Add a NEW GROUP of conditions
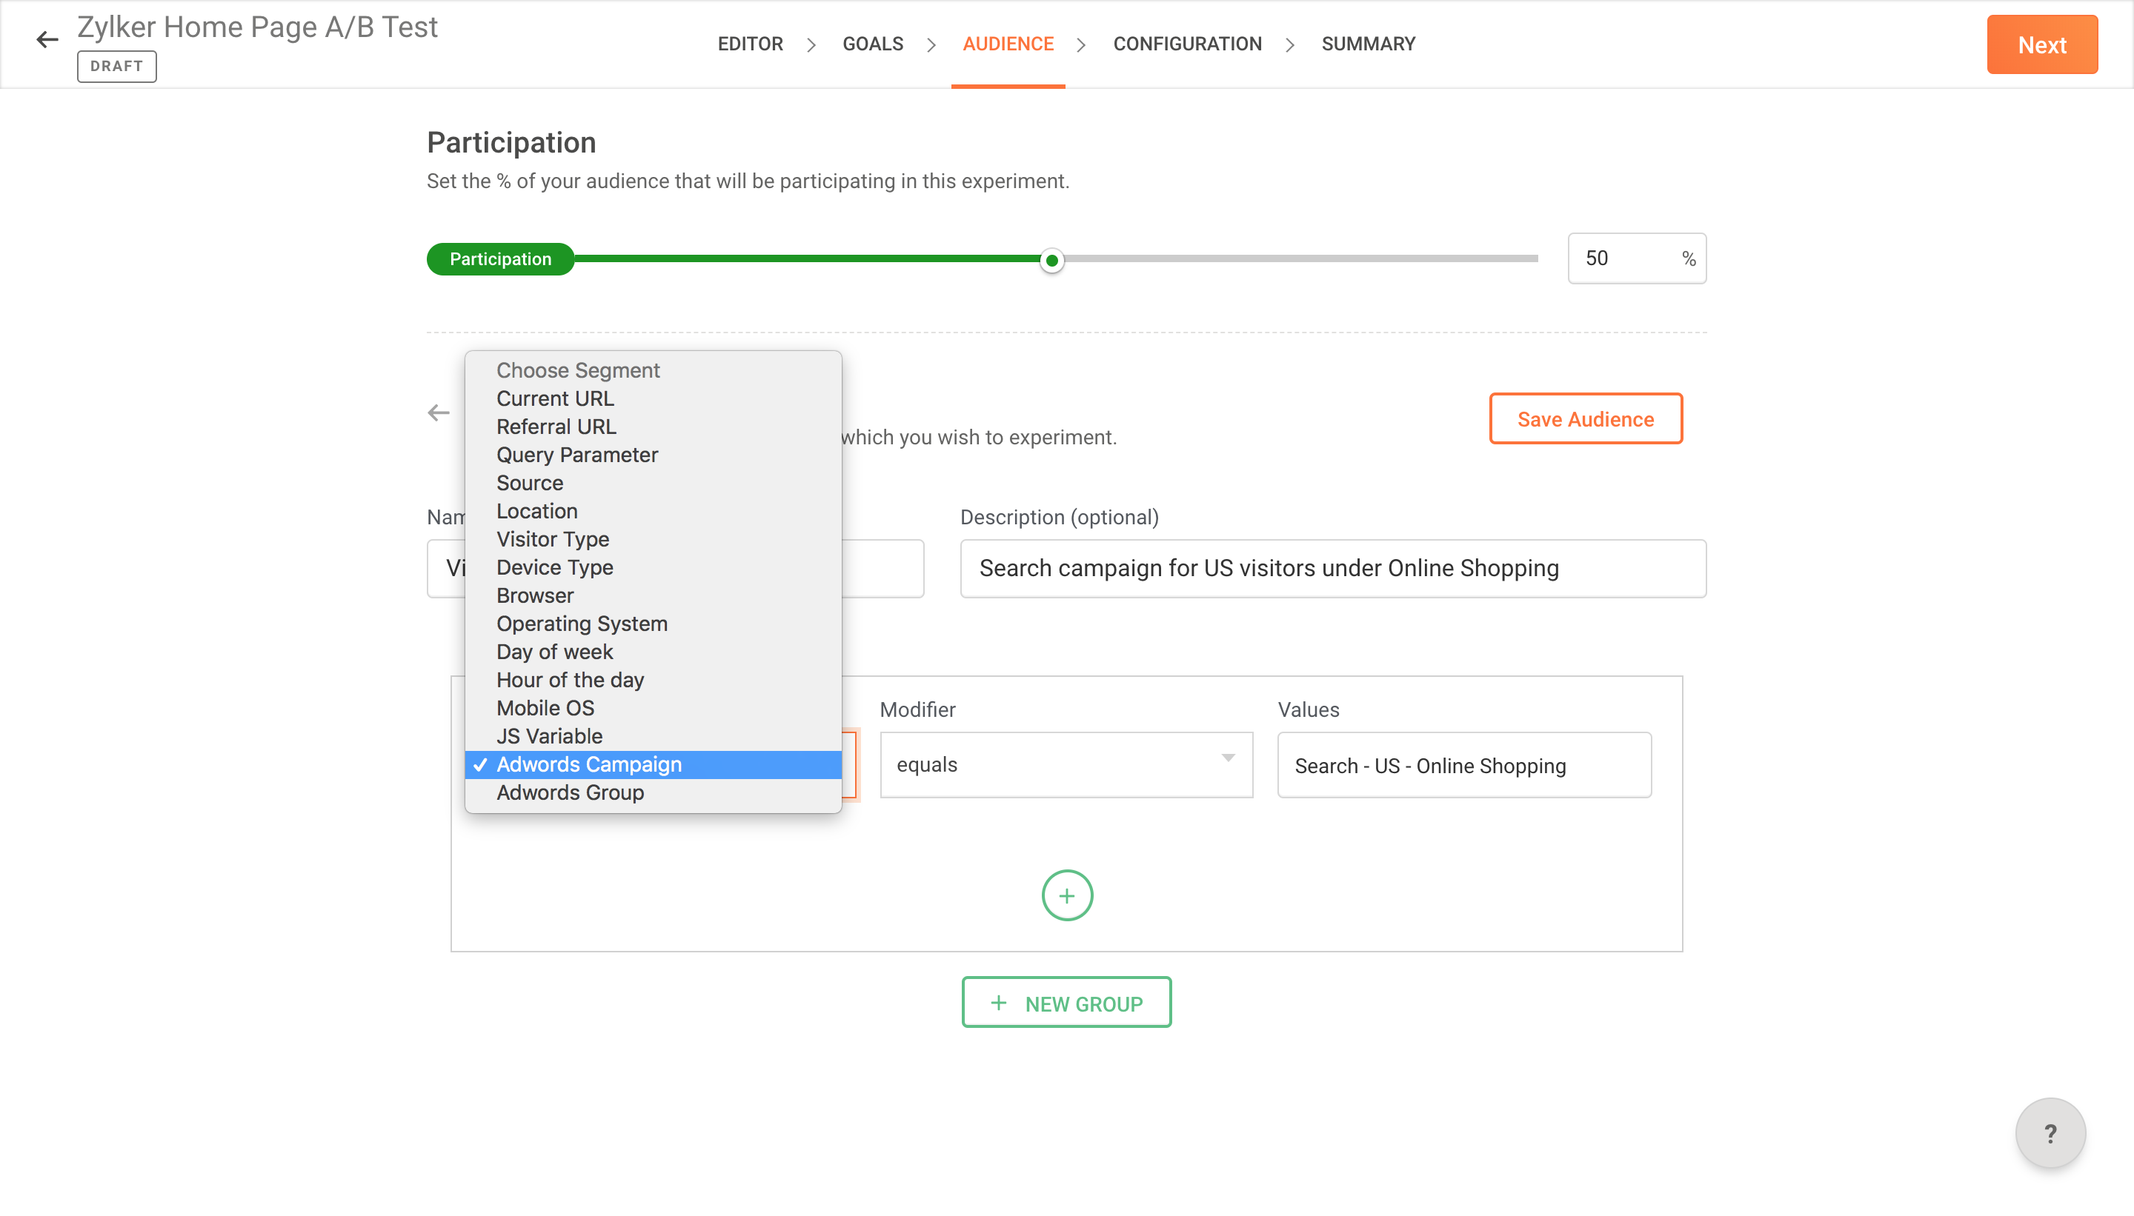Screen dimensions: 2134x1216 1066,1002
